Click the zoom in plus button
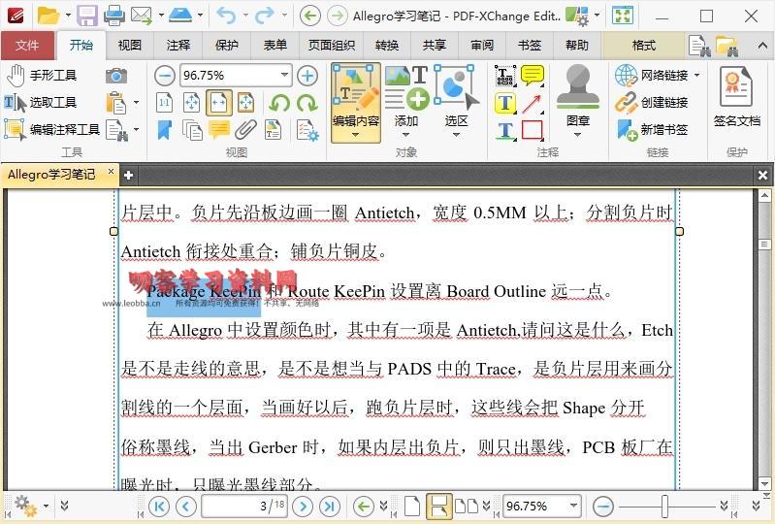 click(x=307, y=76)
